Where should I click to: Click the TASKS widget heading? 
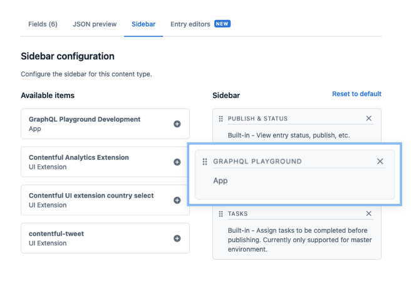(x=237, y=214)
